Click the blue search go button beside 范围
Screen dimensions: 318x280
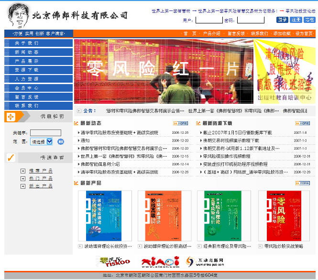click(61, 141)
